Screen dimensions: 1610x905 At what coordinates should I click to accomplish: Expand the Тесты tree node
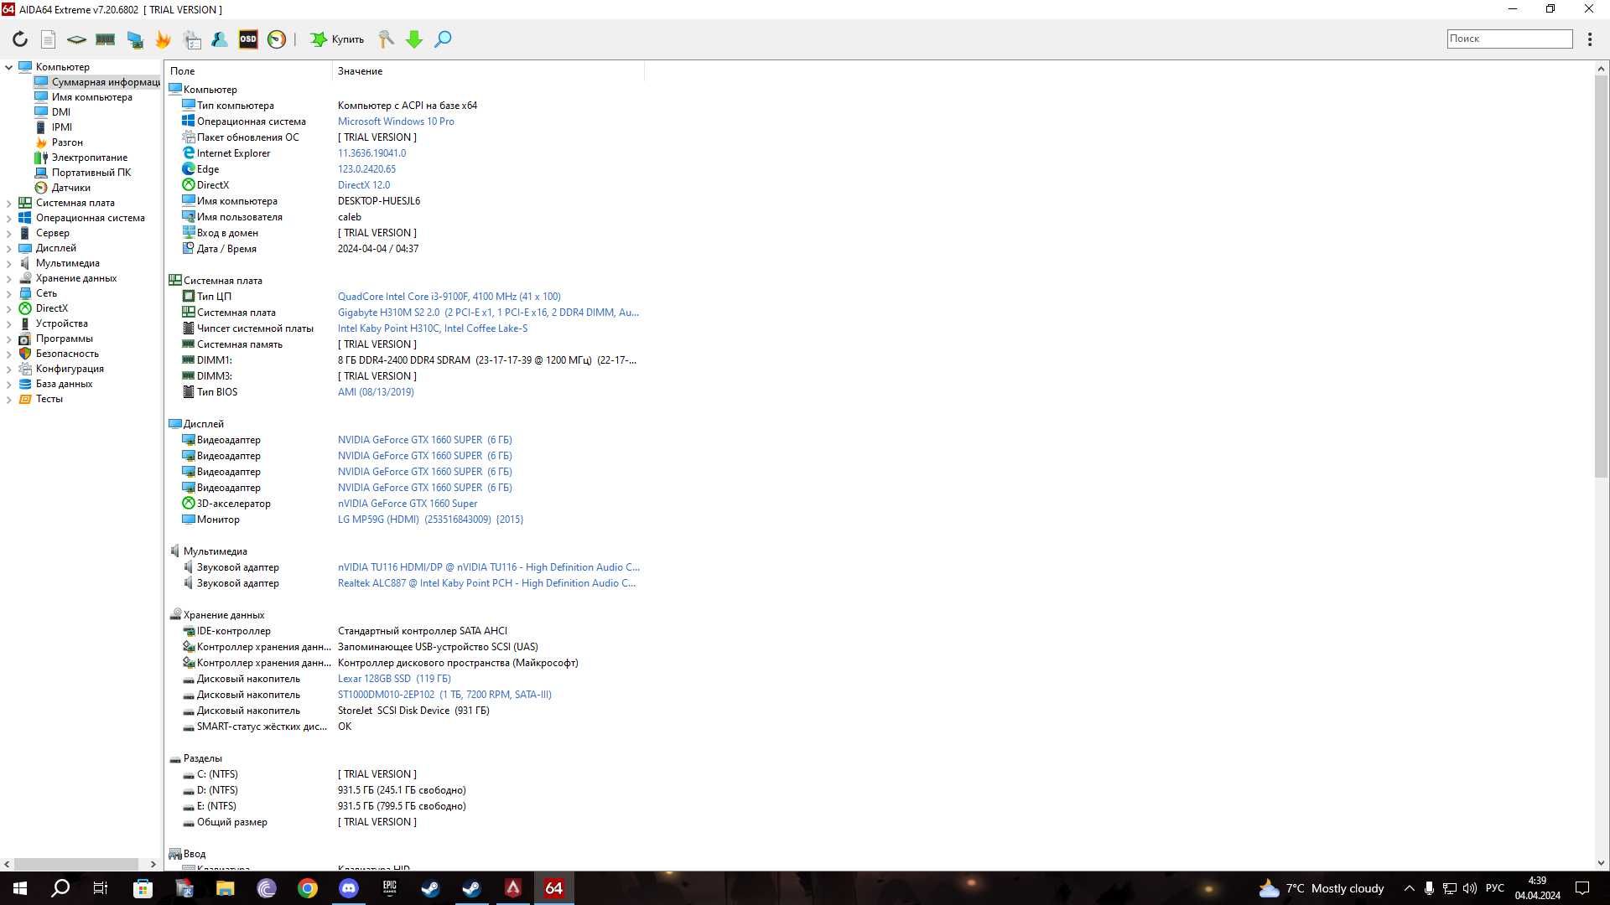point(9,399)
